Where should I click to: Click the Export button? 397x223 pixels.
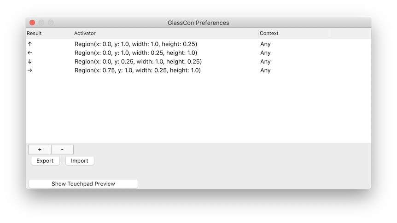point(45,161)
